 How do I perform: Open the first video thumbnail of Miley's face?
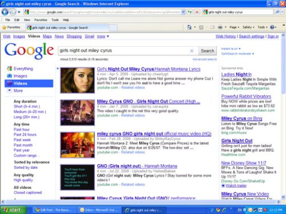pyautogui.click(x=77, y=80)
